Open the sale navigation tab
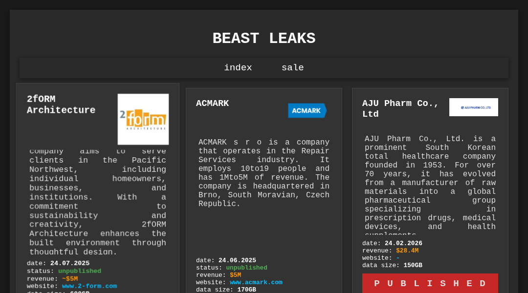This screenshot has width=528, height=293. coord(293,67)
